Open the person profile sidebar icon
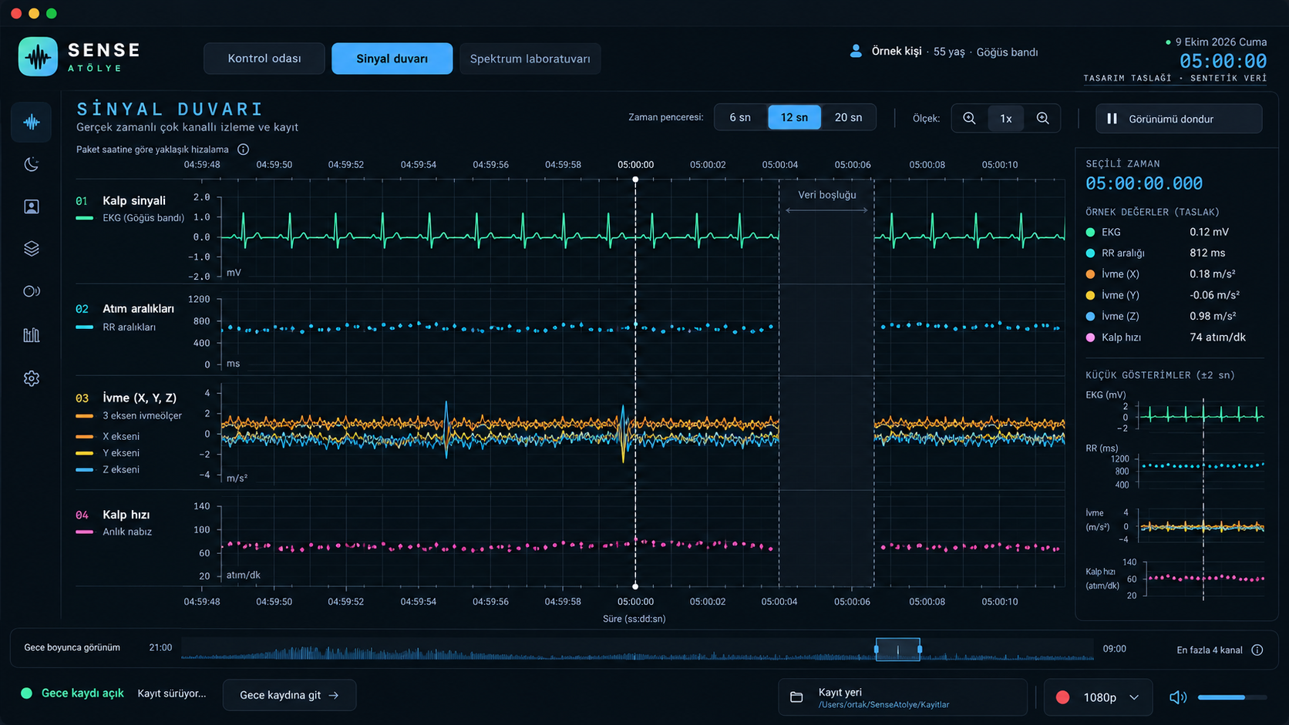1289x725 pixels. coord(32,206)
